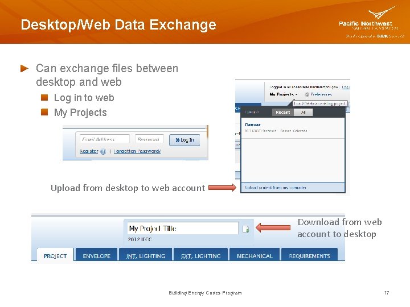Open the ENVELOPE tab
The width and height of the screenshot is (410, 307).
pos(96,255)
